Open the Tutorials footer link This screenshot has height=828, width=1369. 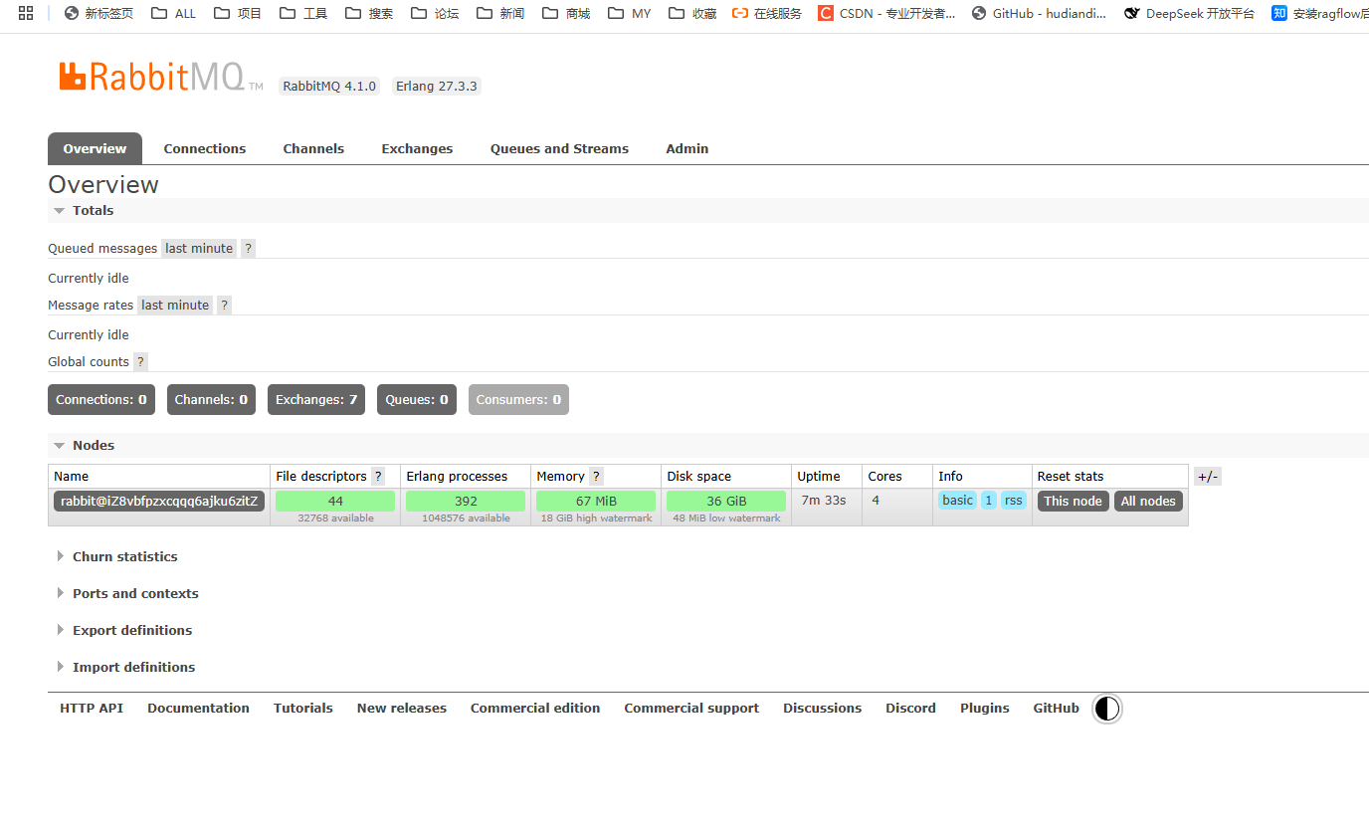[x=303, y=709]
